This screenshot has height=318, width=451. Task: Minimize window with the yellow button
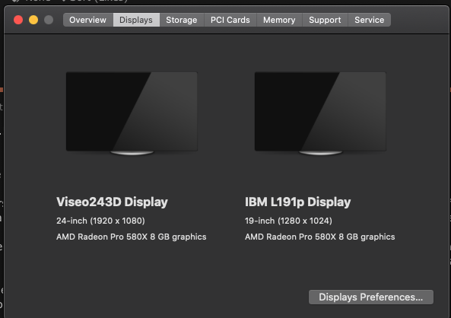tap(33, 20)
